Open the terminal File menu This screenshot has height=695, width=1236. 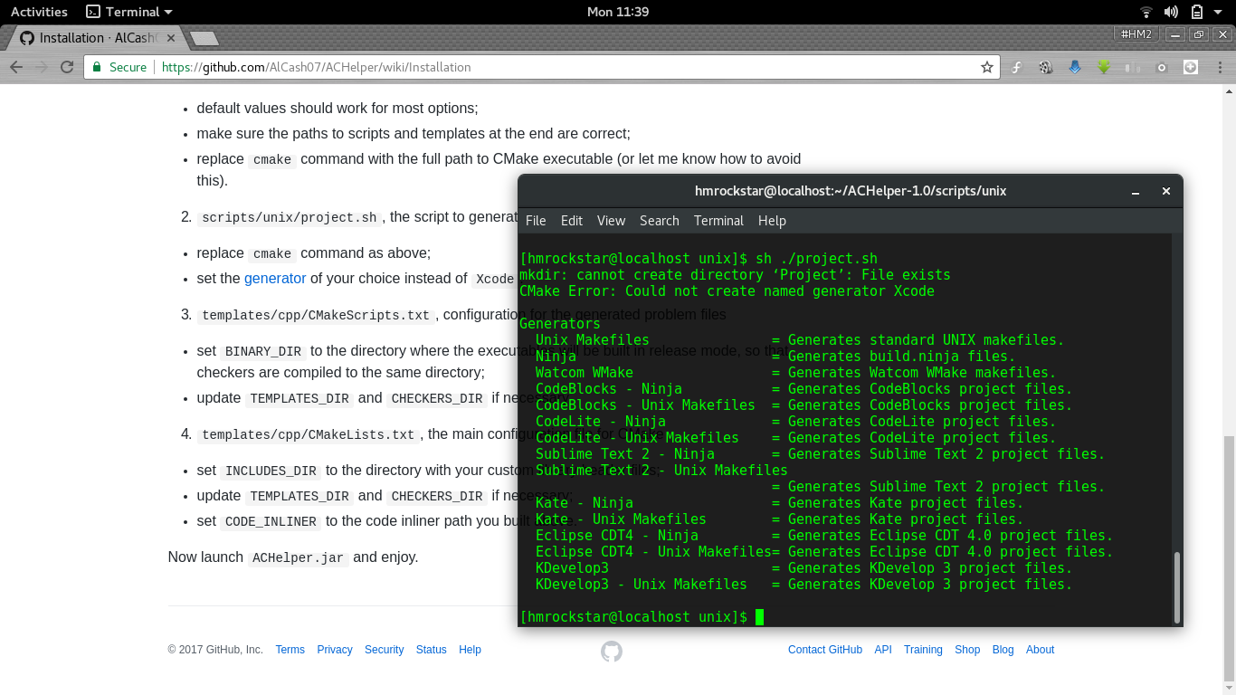[x=536, y=221]
